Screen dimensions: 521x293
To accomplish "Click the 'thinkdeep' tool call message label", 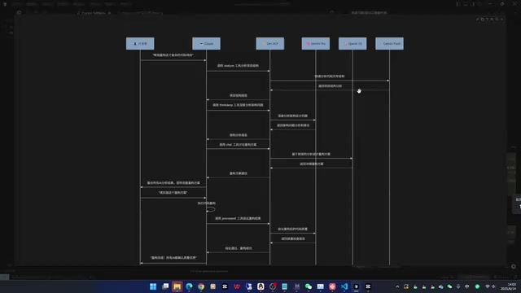I will [238, 105].
